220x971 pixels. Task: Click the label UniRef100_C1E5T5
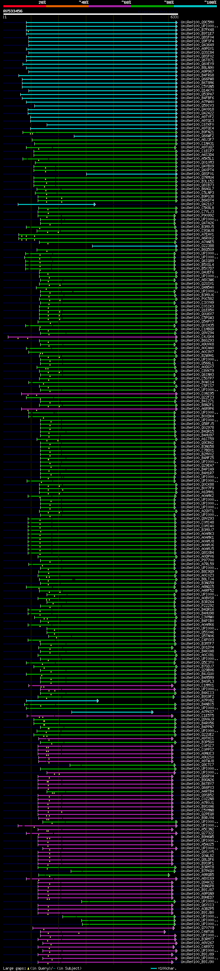[x=197, y=716]
